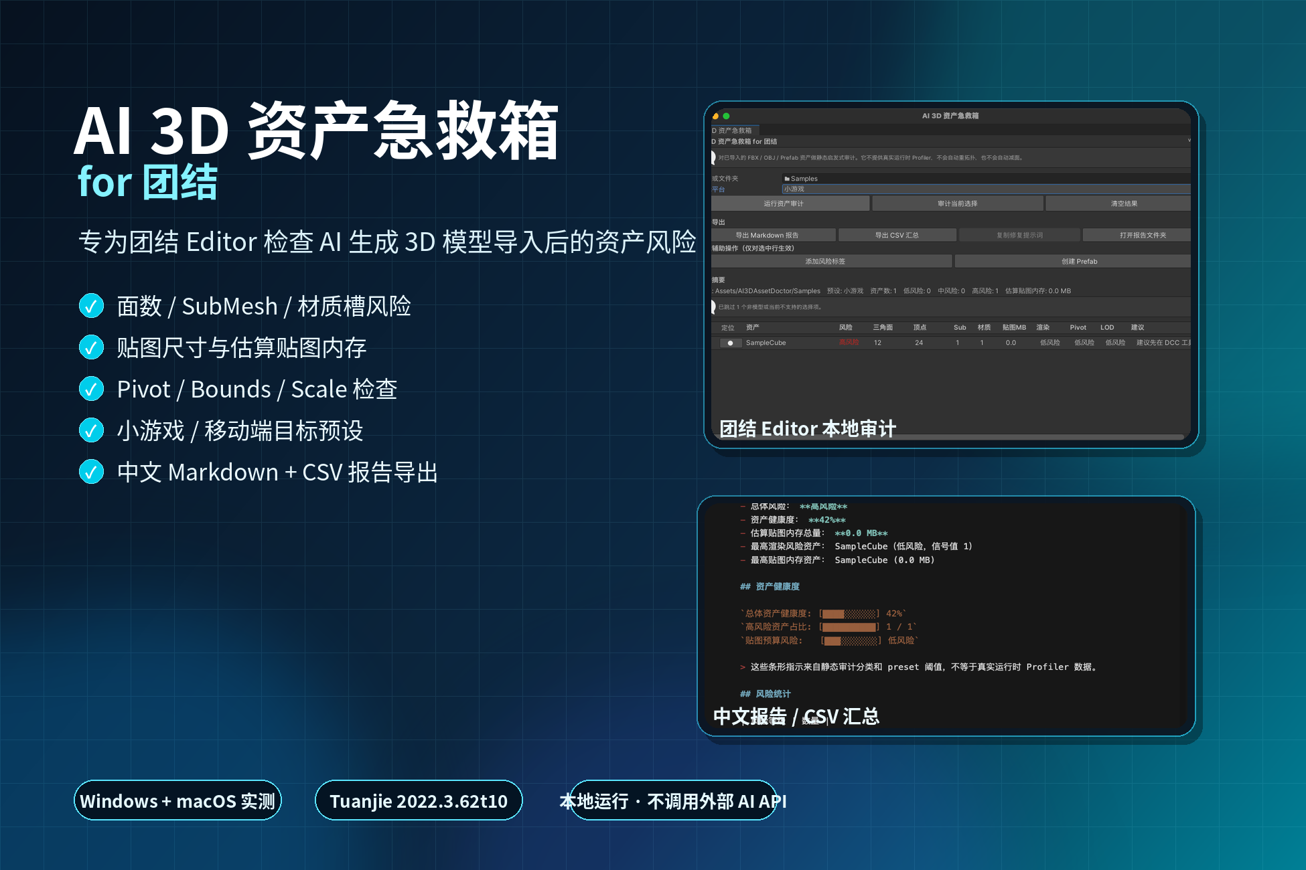The height and width of the screenshot is (870, 1306).
Task: Click the 估算贴图内存: 0.0 MB summary text
Action: [x=1038, y=291]
